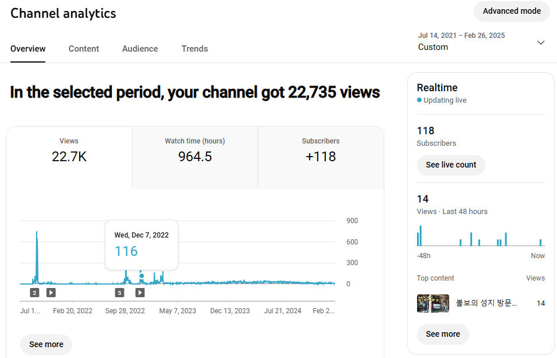Screen dimensions: 557x358
Task: Select the Subscribers metric card
Action: (321, 150)
